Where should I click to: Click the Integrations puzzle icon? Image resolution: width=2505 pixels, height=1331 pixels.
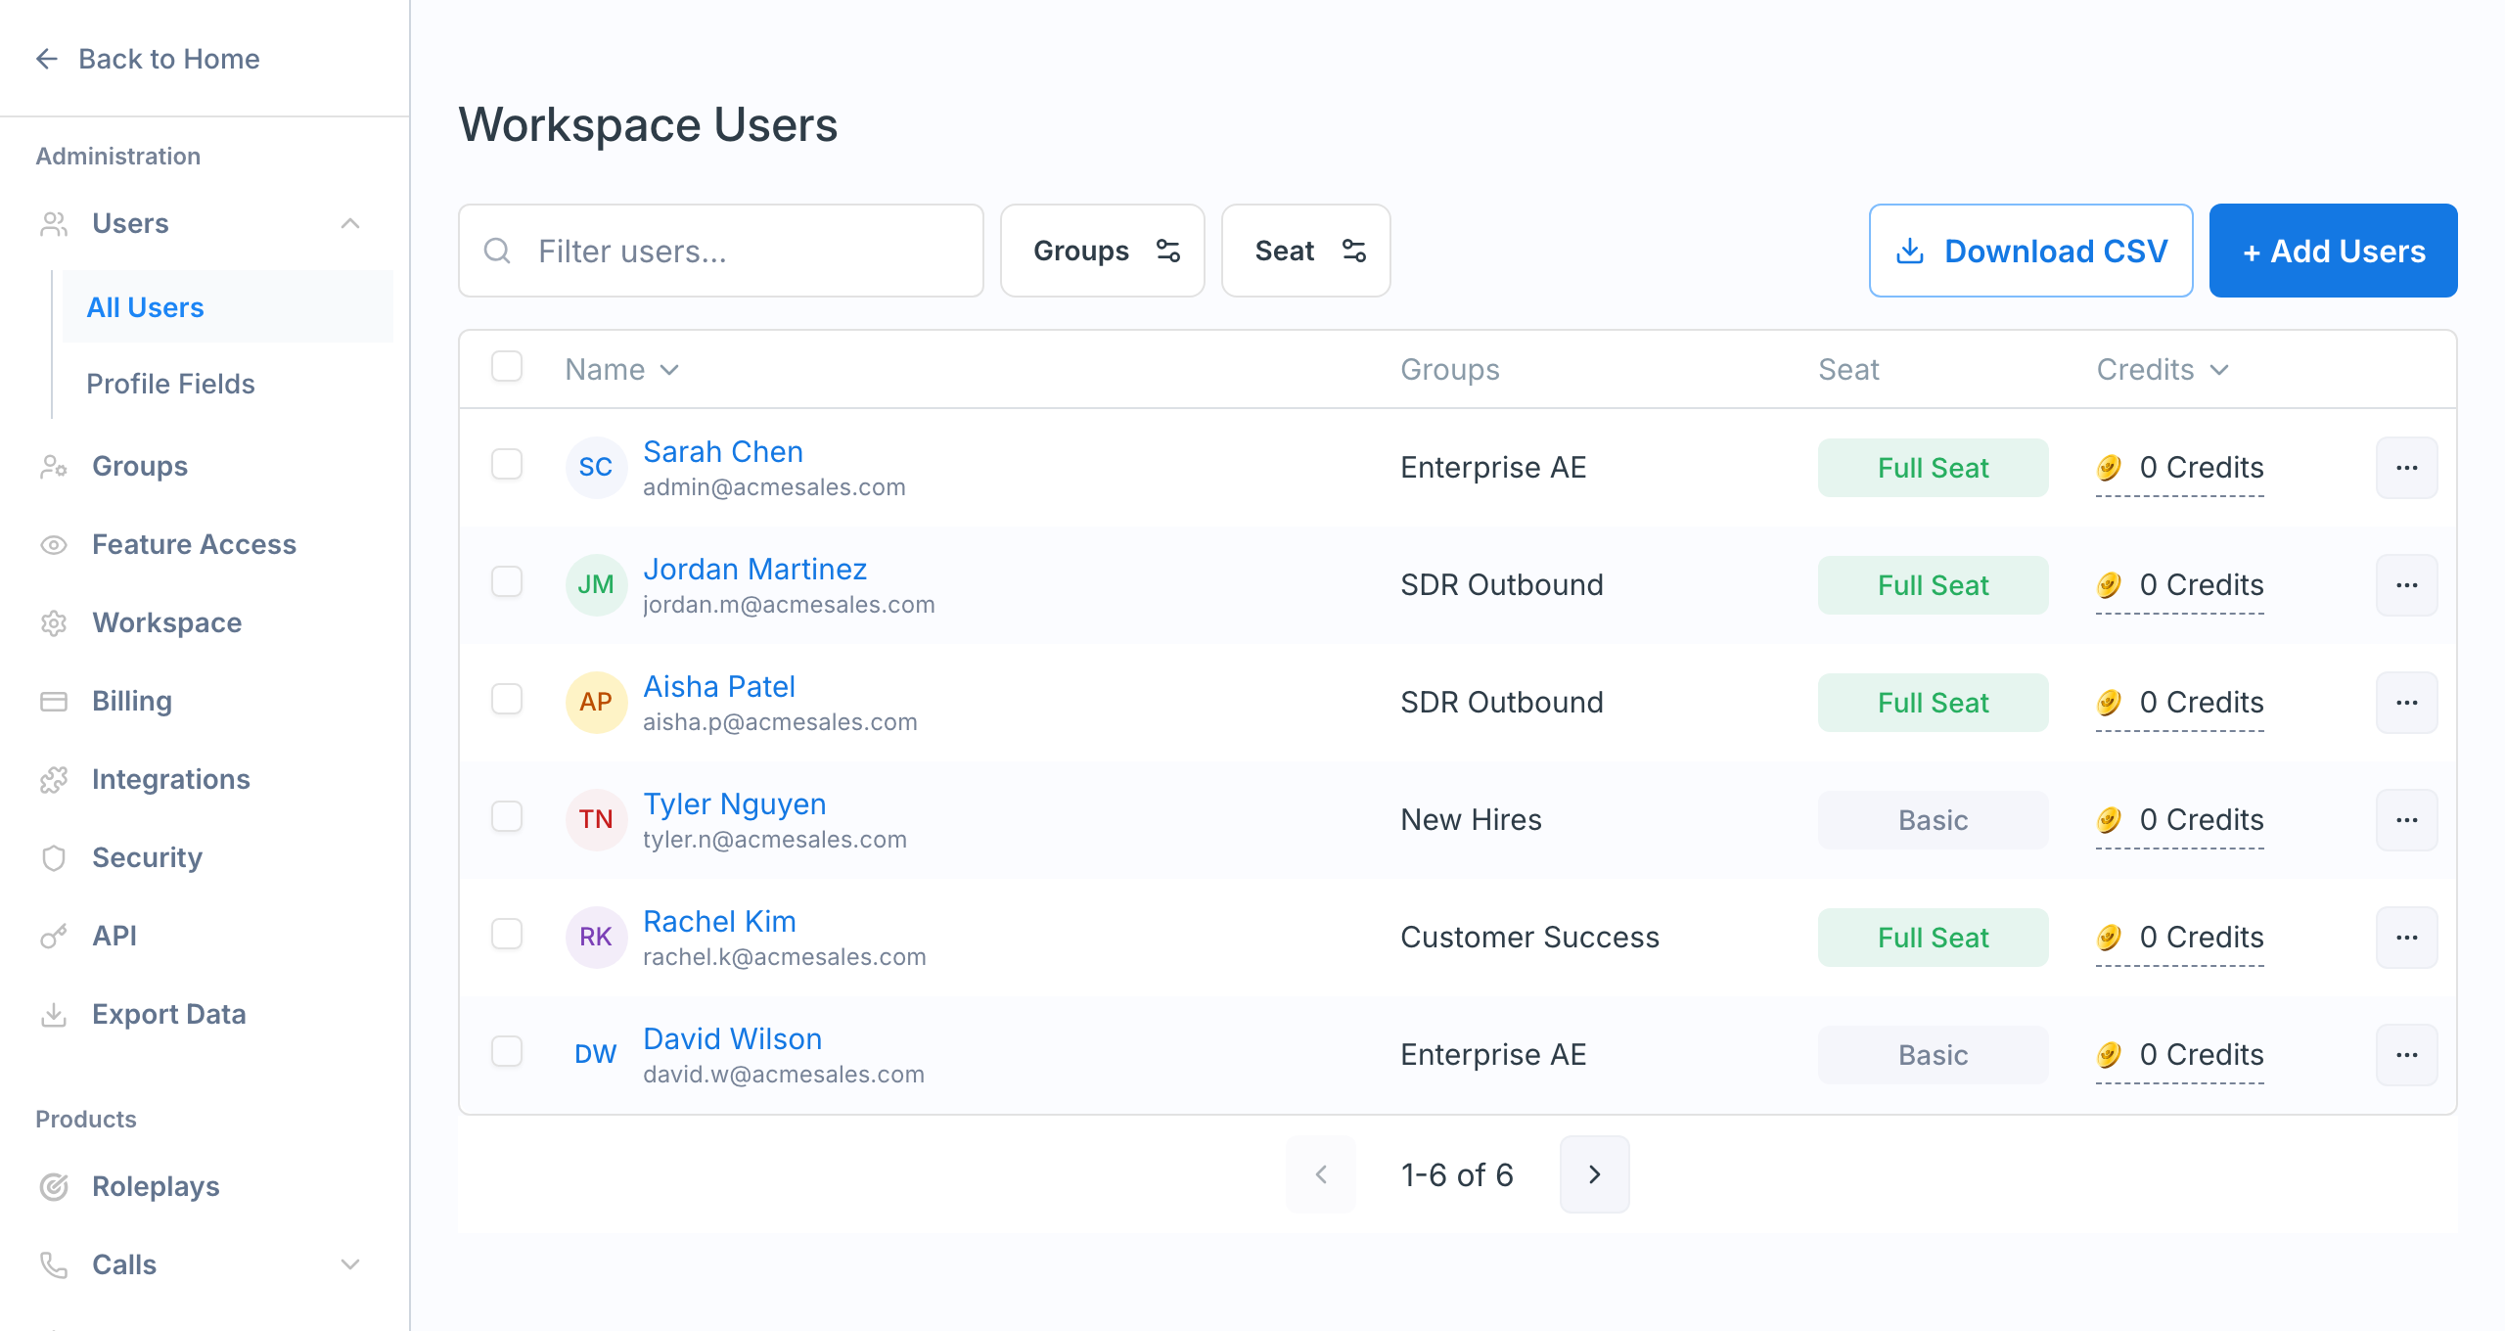(54, 780)
